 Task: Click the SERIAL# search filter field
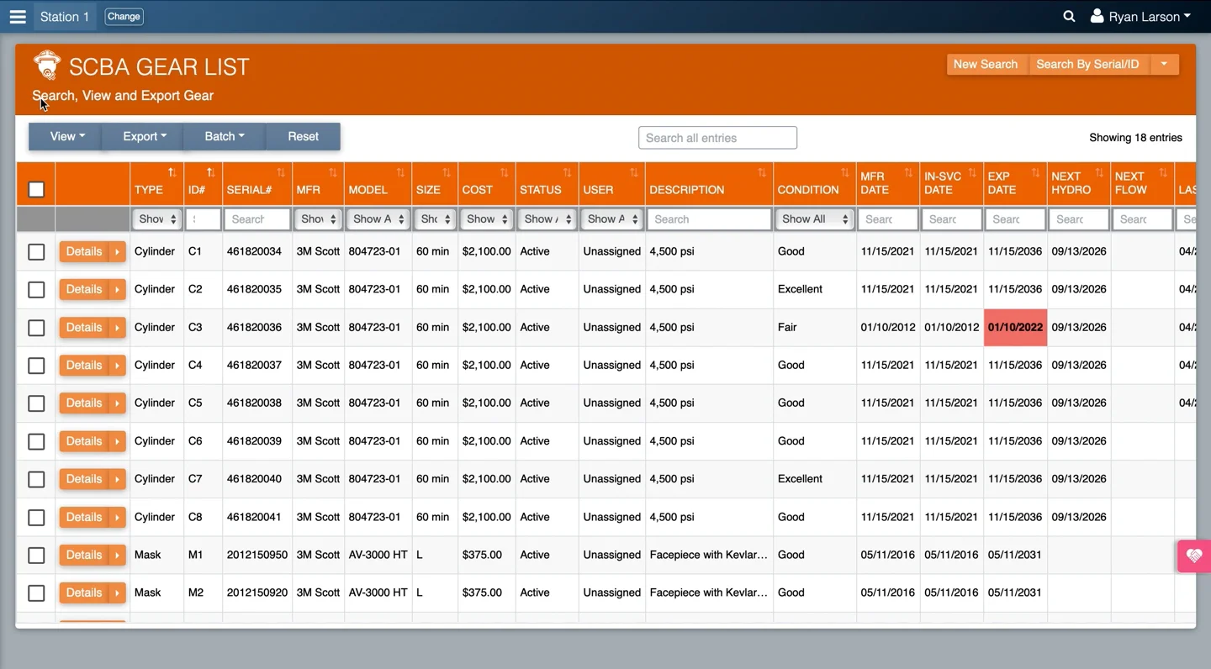(257, 219)
